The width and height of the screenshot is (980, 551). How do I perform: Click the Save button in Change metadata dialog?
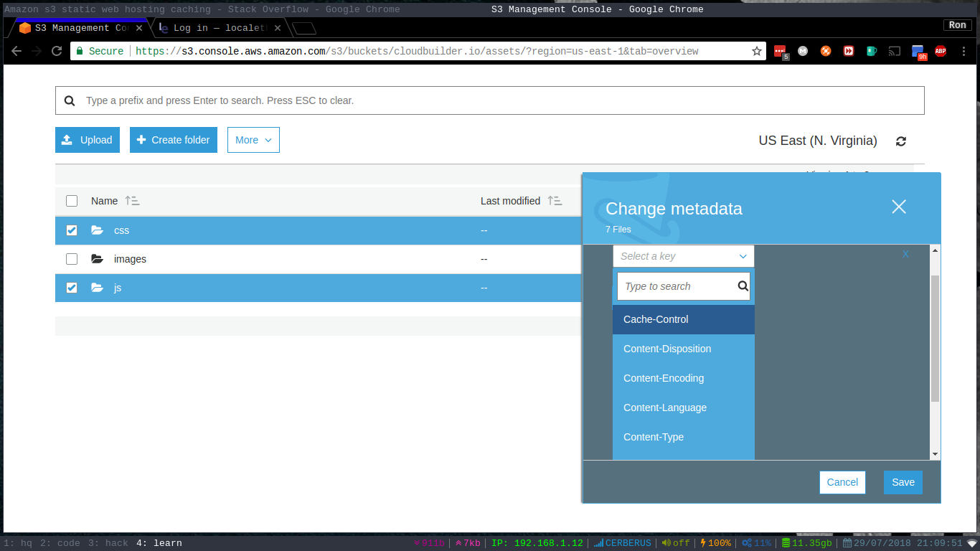tap(903, 482)
